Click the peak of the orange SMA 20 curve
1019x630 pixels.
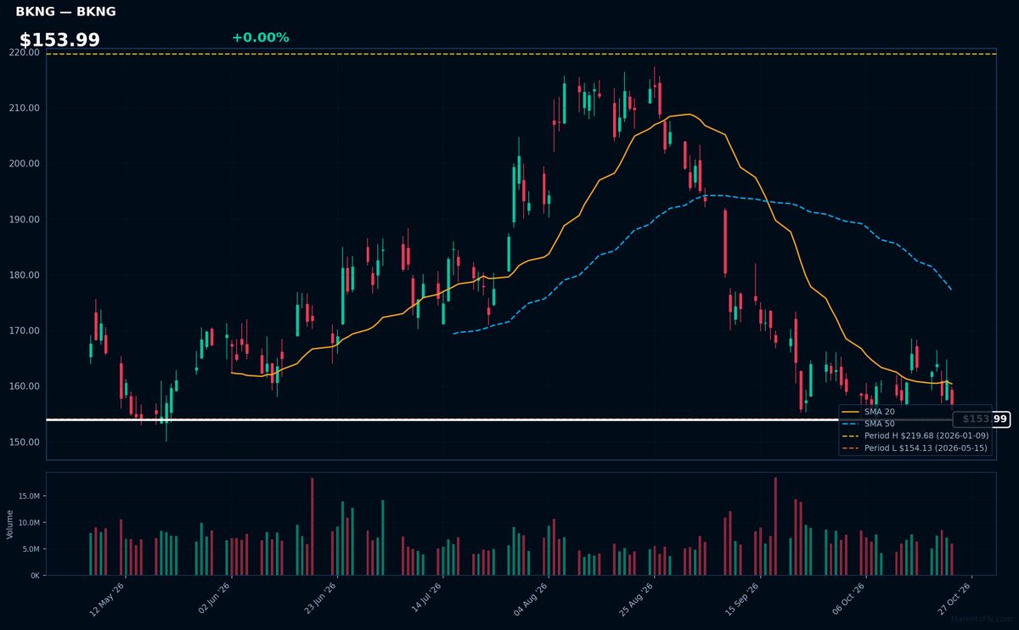(x=687, y=115)
